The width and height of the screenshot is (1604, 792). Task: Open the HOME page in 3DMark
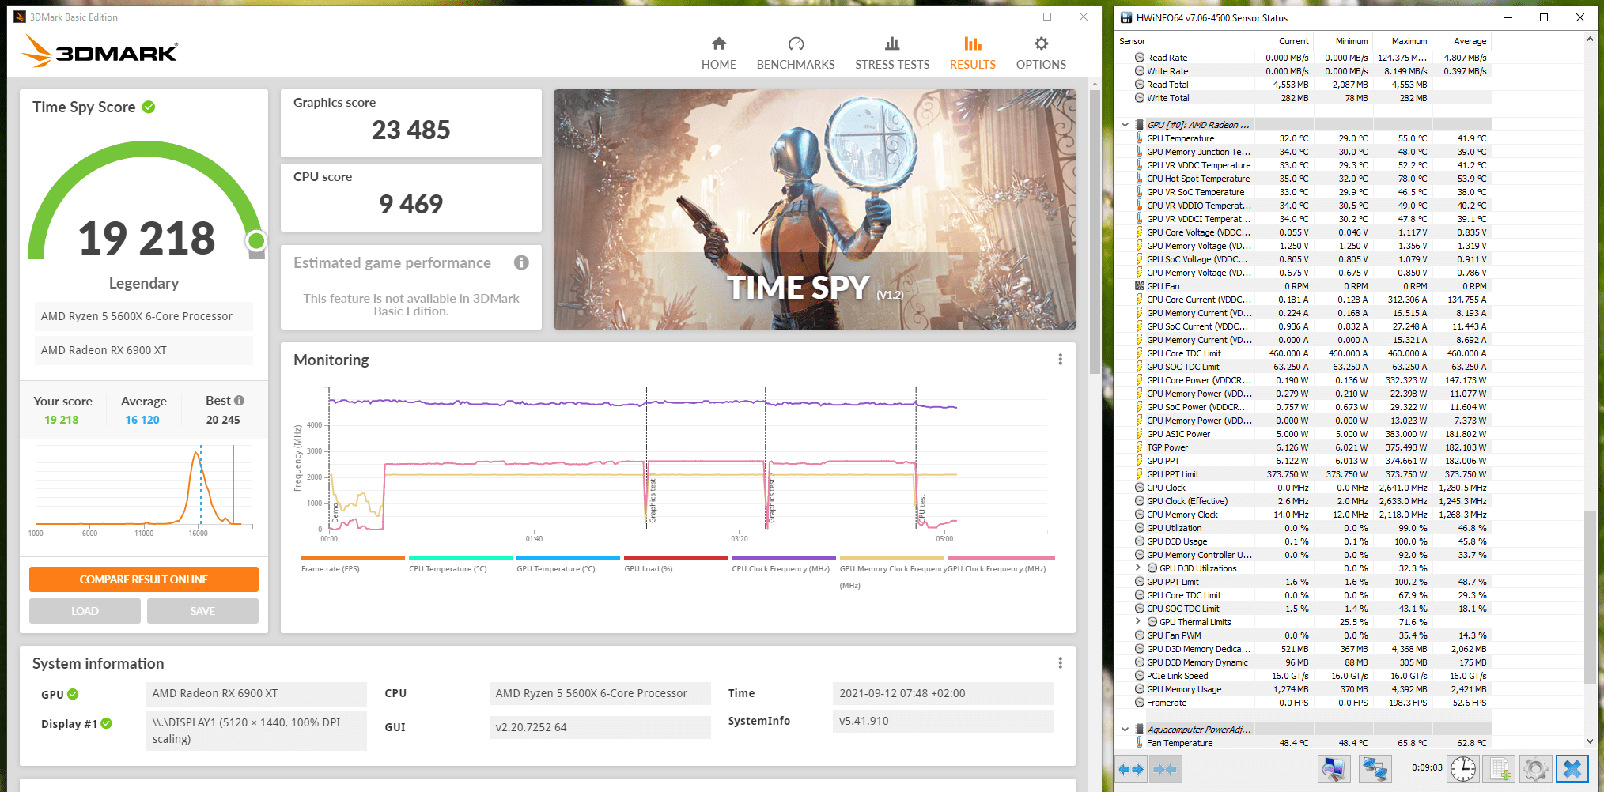point(718,53)
